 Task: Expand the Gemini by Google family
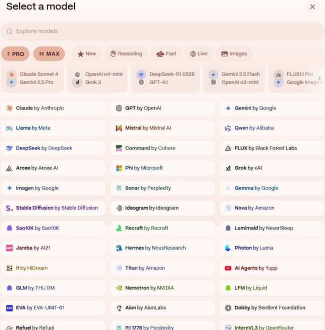click(272, 108)
